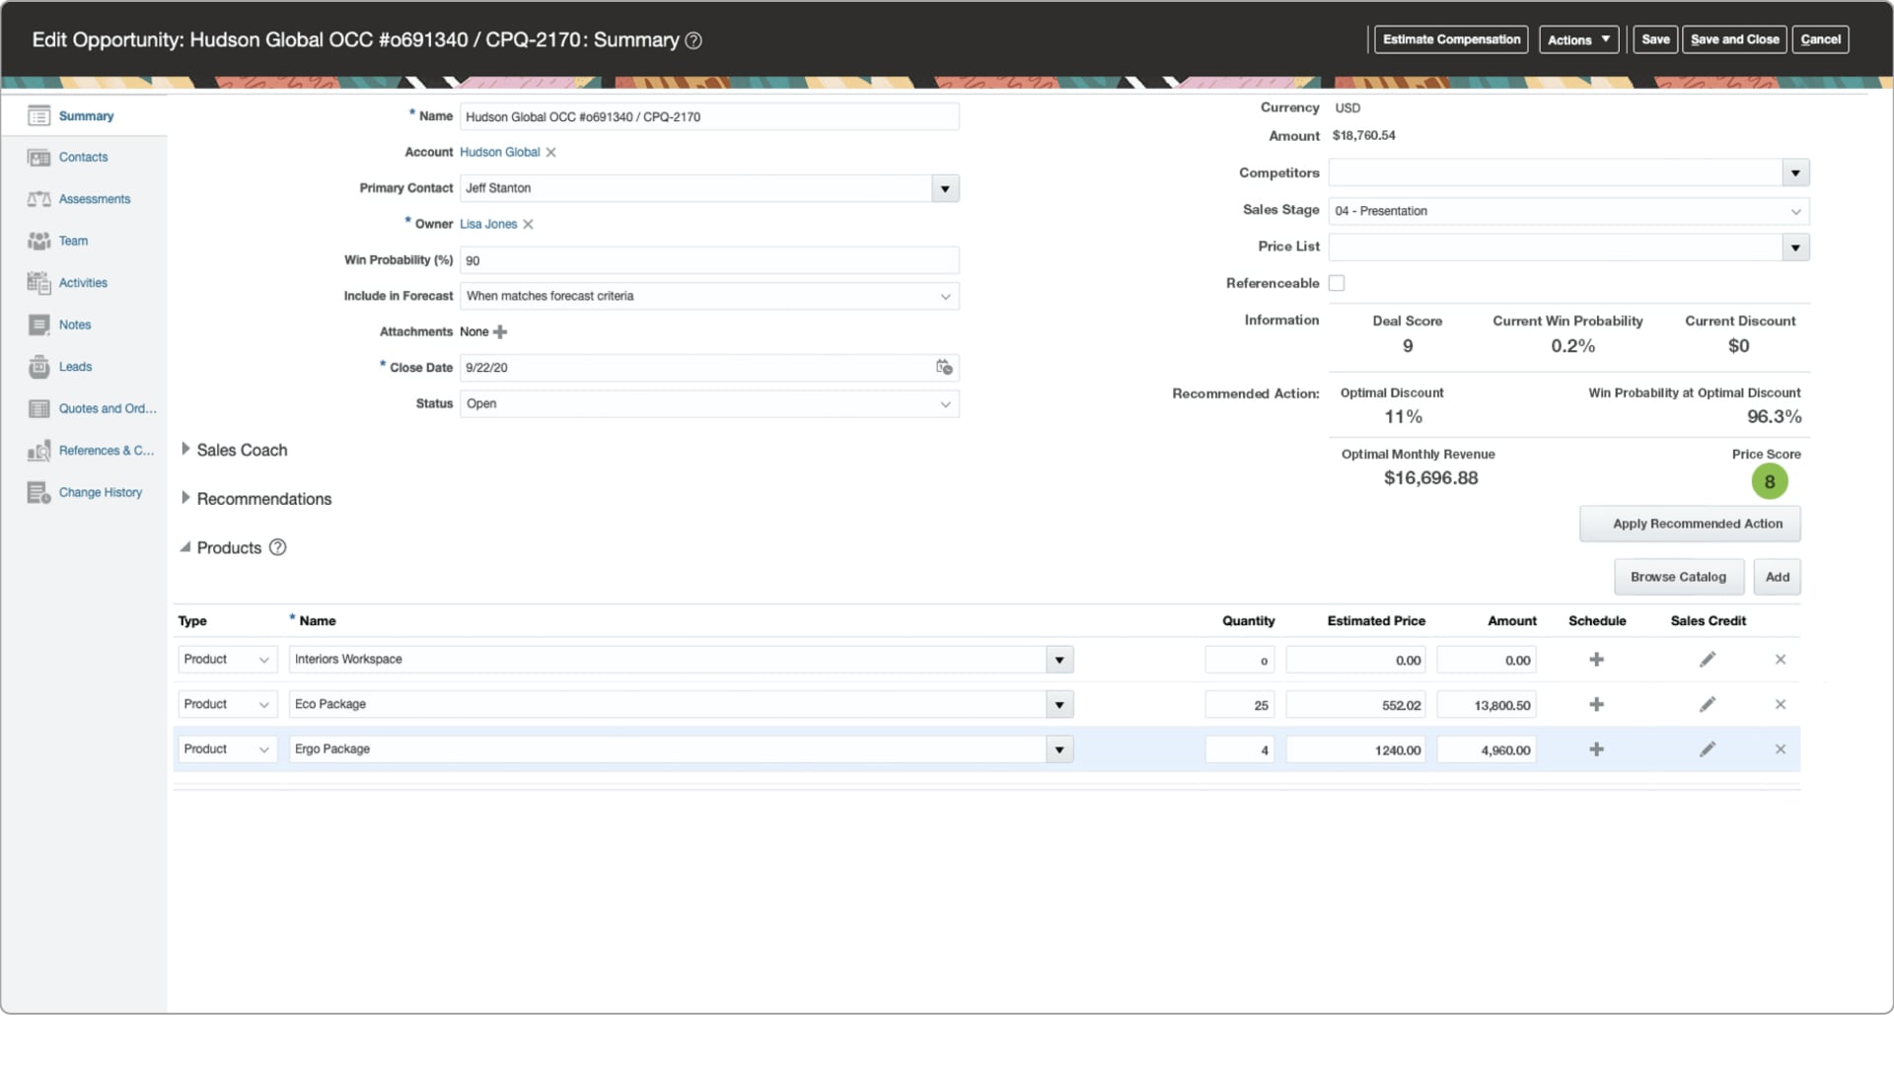Screen dimensions: 1894x1065
Task: Add an attachment with the plus icon
Action: pyautogui.click(x=501, y=331)
